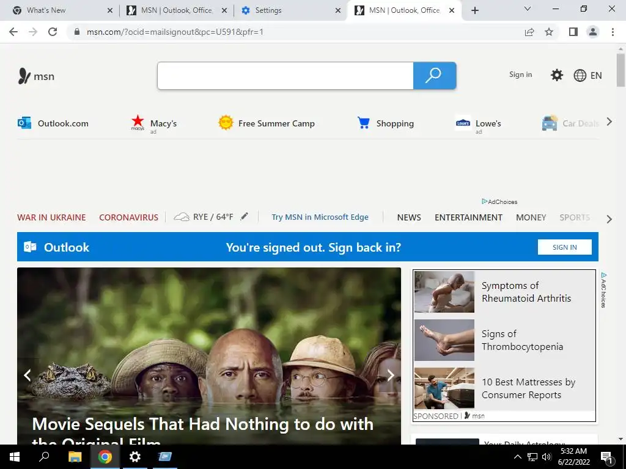Image resolution: width=626 pixels, height=469 pixels.
Task: Open notification center in system tray
Action: click(x=607, y=457)
